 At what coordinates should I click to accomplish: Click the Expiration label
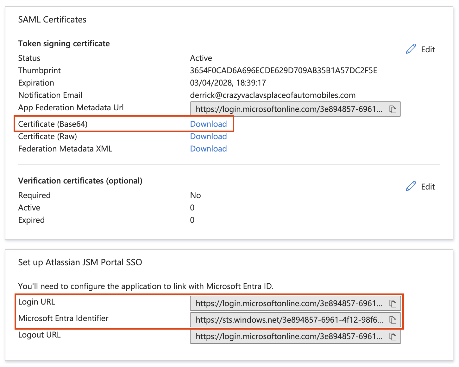pos(36,83)
